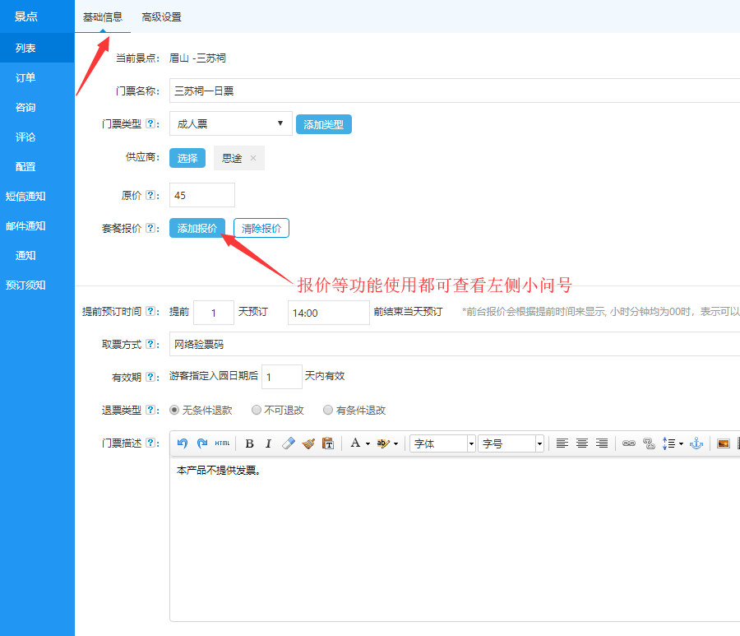Toggle bold formatting in the description editor

[249, 443]
